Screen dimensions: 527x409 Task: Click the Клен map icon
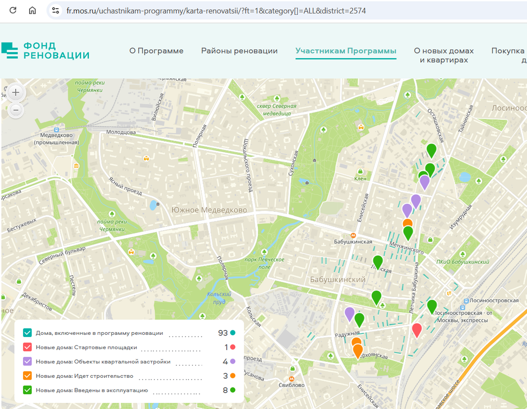tap(361, 172)
